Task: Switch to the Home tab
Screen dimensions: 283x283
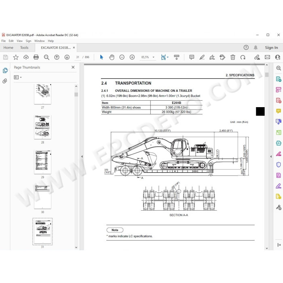Action: 8,48
